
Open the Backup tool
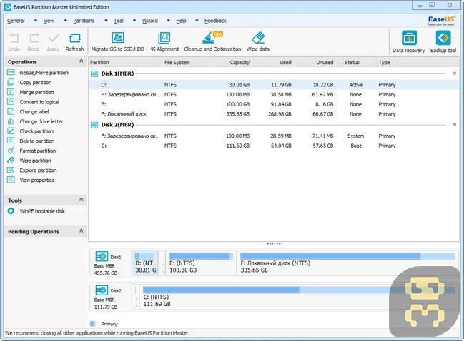pos(443,39)
